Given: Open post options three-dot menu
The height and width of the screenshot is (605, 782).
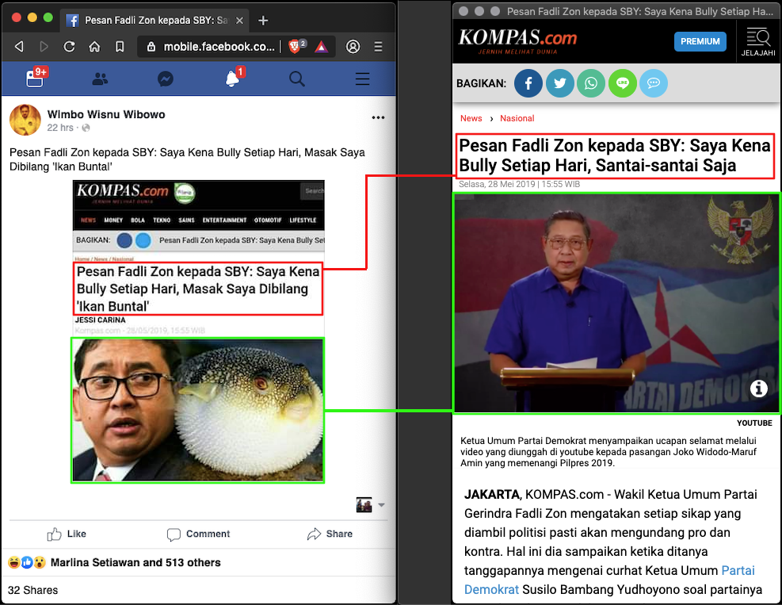Looking at the screenshot, I should [378, 118].
